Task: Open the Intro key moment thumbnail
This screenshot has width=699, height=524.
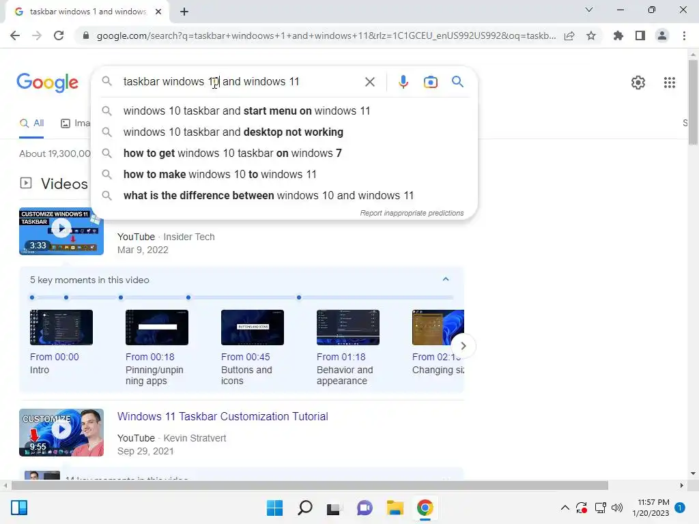Action: (61, 327)
